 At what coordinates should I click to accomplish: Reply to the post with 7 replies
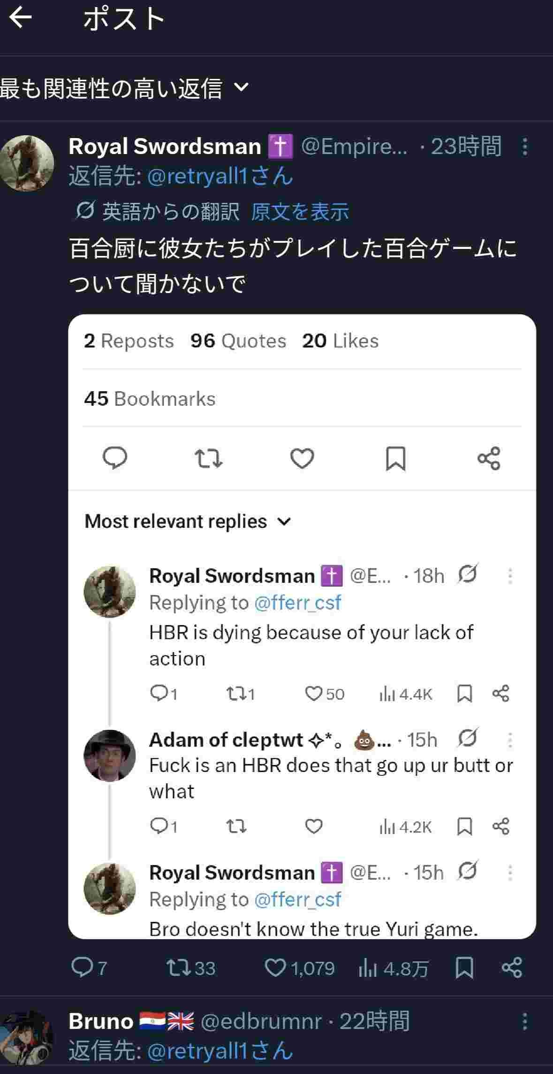[82, 967]
